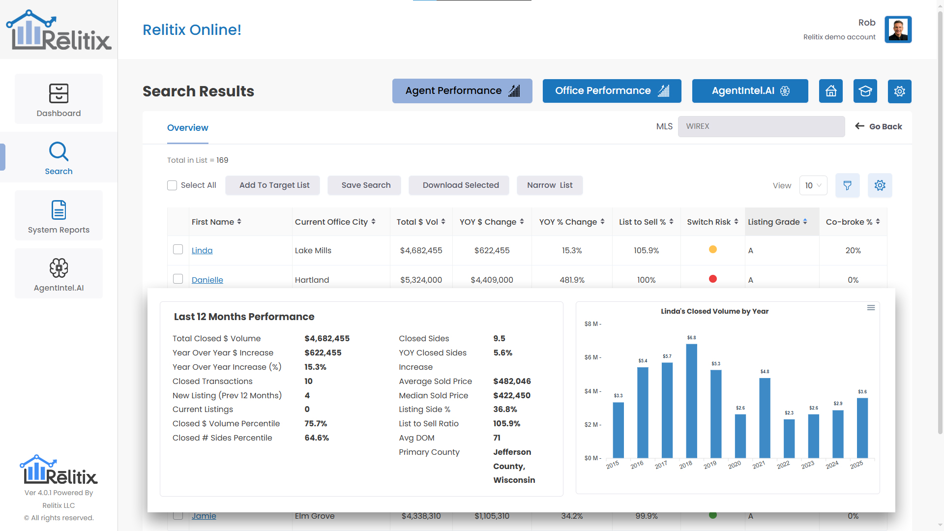Switch to the Overview tab

(188, 128)
